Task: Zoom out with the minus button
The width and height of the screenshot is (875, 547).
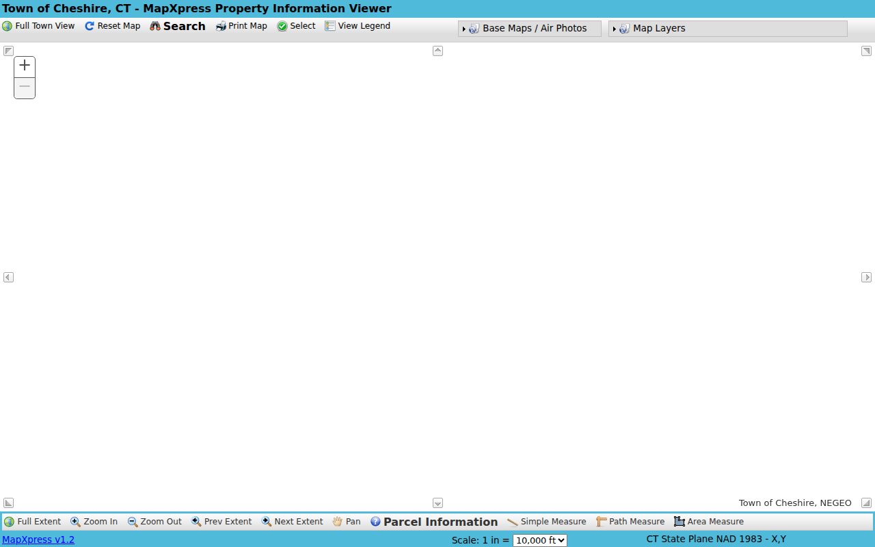Action: tap(25, 88)
